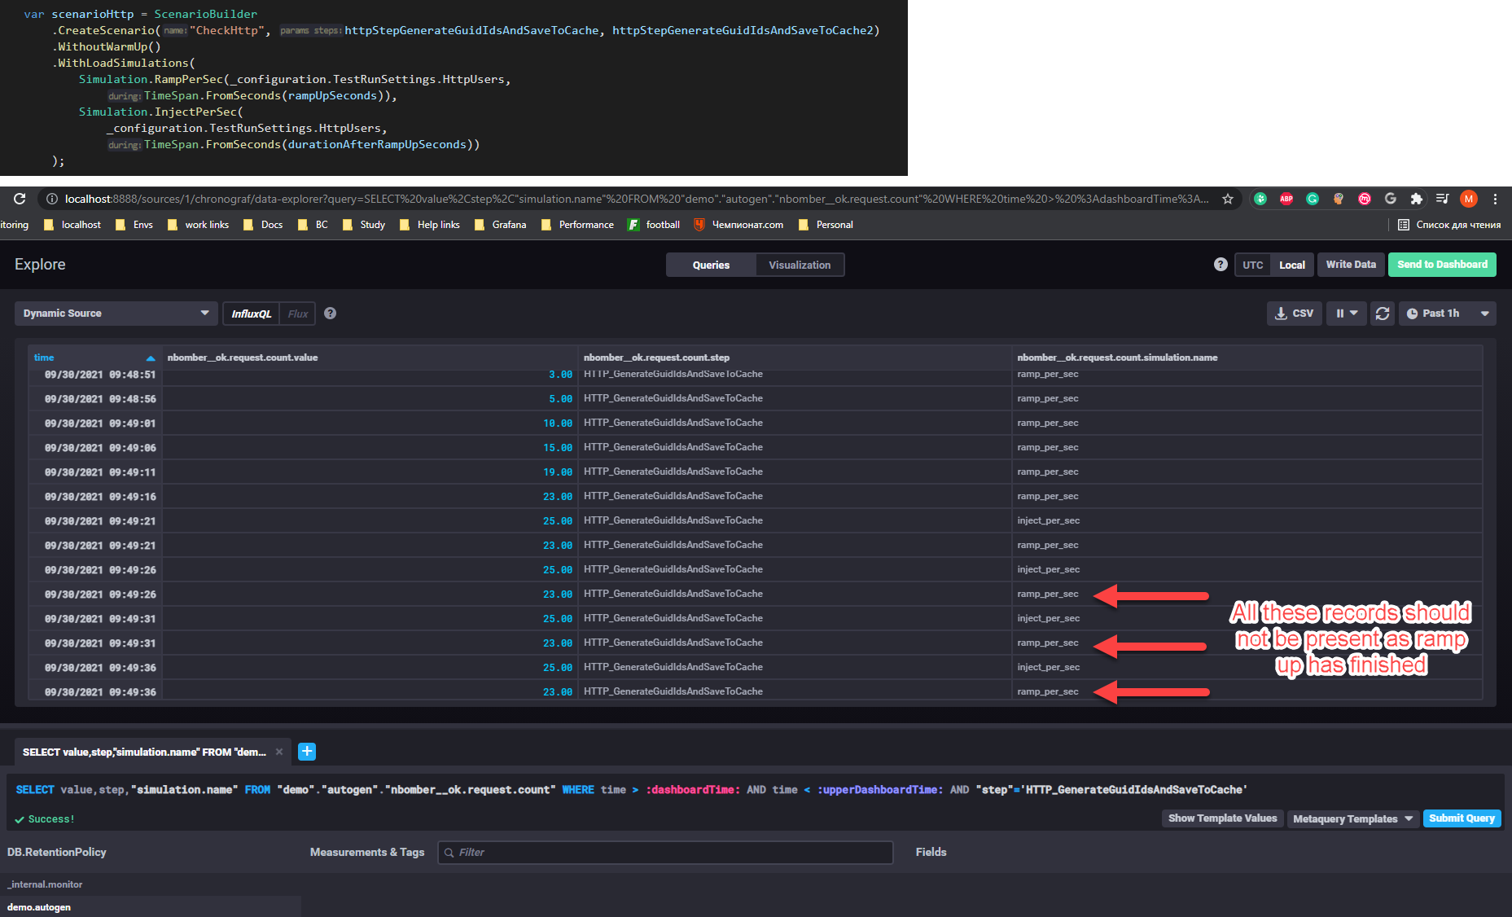Click the refresh query icon
The height and width of the screenshot is (917, 1512).
click(1383, 313)
